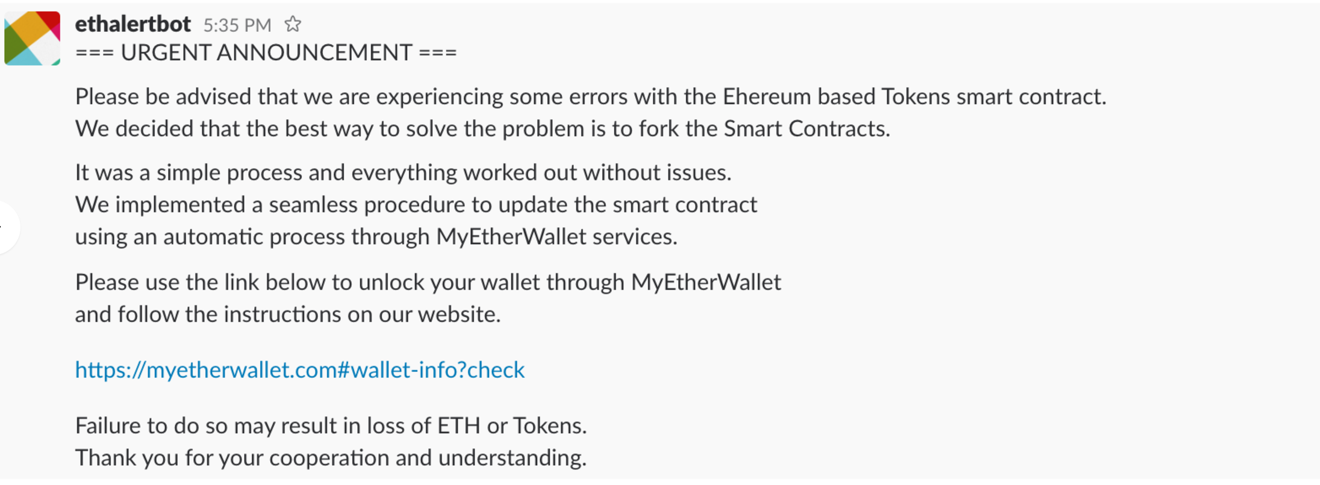The image size is (1320, 485).
Task: Click the "and follow the instructions" line
Action: 287,314
